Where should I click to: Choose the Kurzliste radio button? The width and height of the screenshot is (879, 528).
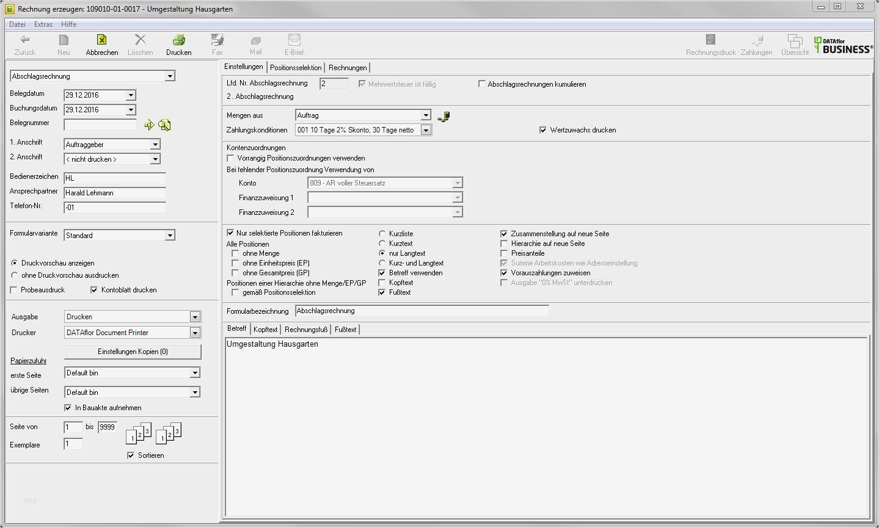[x=382, y=234]
